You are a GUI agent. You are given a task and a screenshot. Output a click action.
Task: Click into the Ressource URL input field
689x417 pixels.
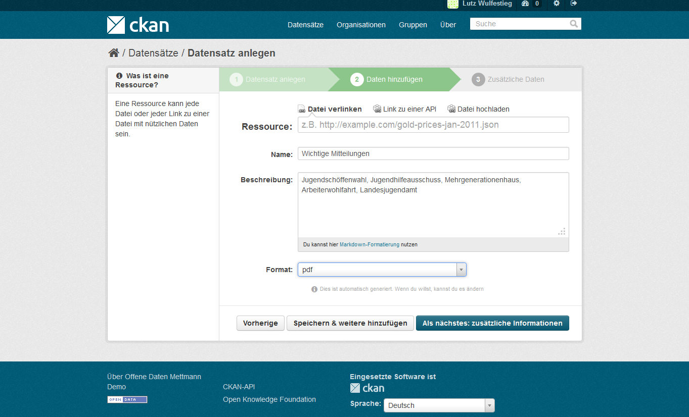pyautogui.click(x=433, y=125)
